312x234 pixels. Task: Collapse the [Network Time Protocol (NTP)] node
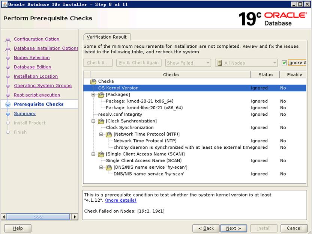pyautogui.click(x=101, y=134)
